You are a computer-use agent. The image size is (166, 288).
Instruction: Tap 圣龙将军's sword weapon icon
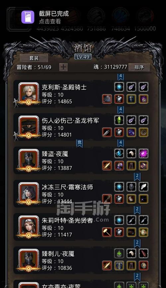tap(107, 132)
